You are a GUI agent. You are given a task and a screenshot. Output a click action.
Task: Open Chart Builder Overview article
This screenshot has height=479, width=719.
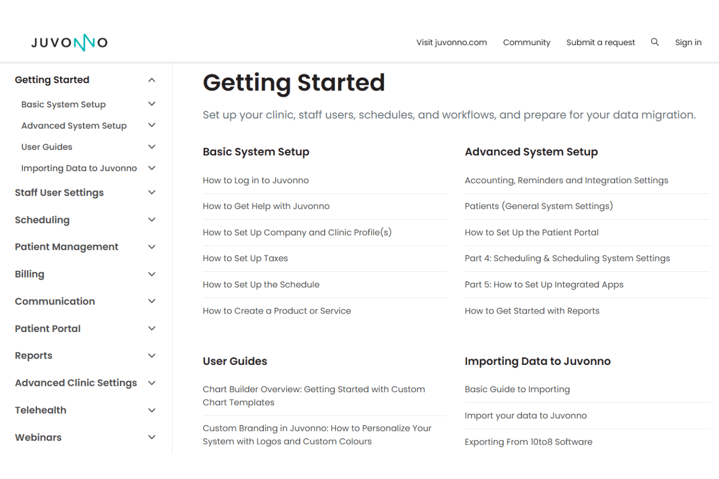pyautogui.click(x=314, y=396)
